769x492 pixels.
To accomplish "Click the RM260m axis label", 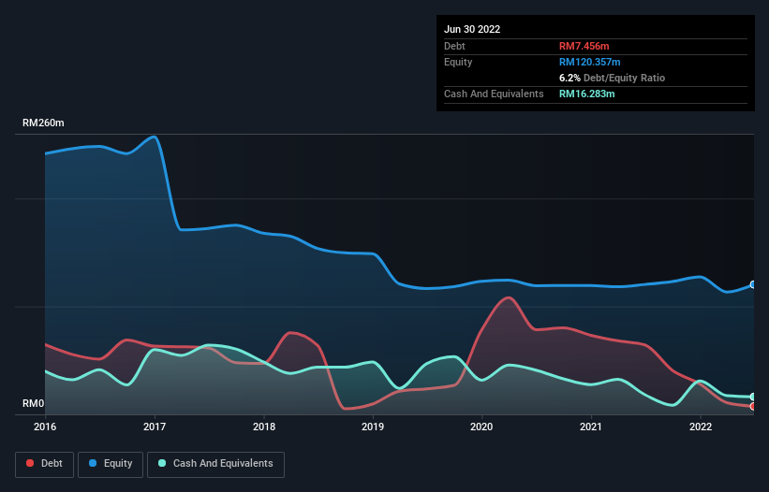I will (x=43, y=123).
